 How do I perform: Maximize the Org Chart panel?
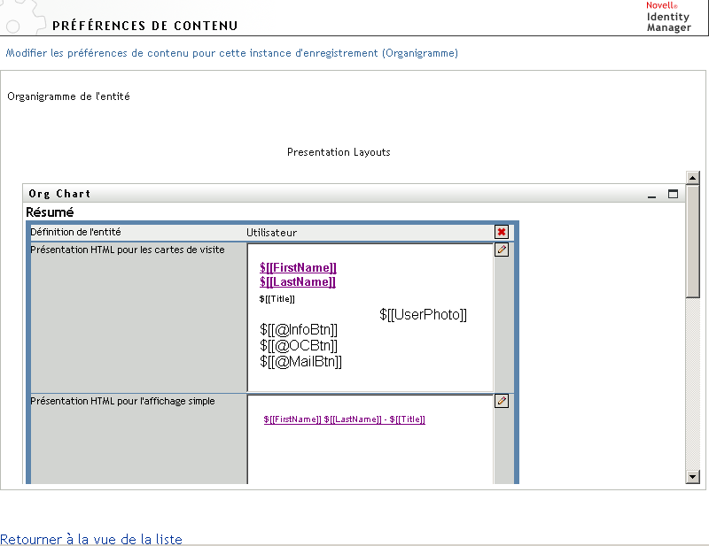click(673, 194)
